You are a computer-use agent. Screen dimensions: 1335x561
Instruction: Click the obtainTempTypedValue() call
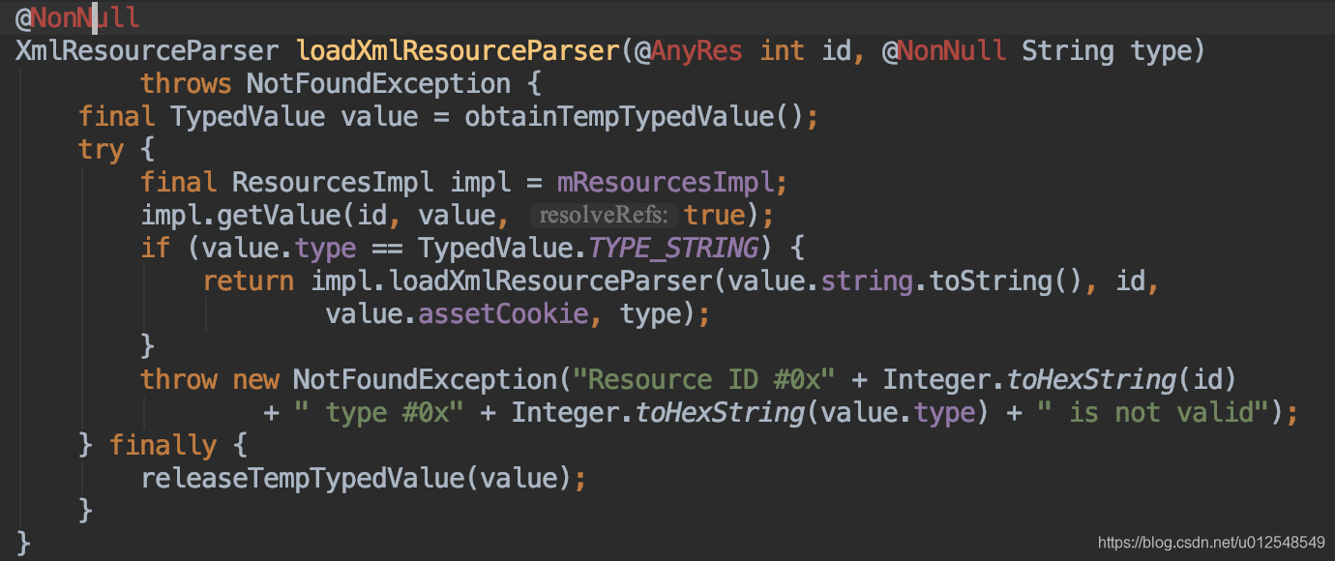pos(635,116)
